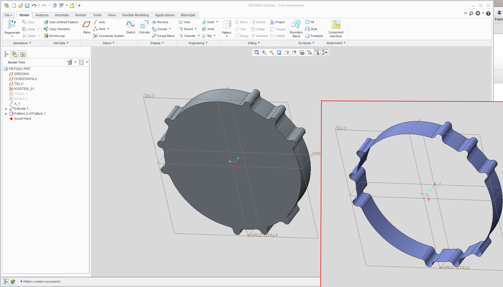Image resolution: width=503 pixels, height=287 pixels.
Task: Click the Round button
Action: tap(186, 29)
